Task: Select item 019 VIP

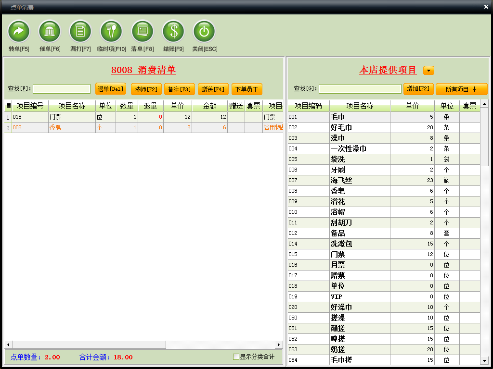Action: coord(384,296)
